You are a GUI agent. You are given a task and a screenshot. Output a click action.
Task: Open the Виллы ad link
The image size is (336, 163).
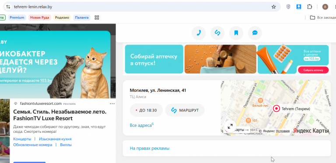[x=66, y=145]
